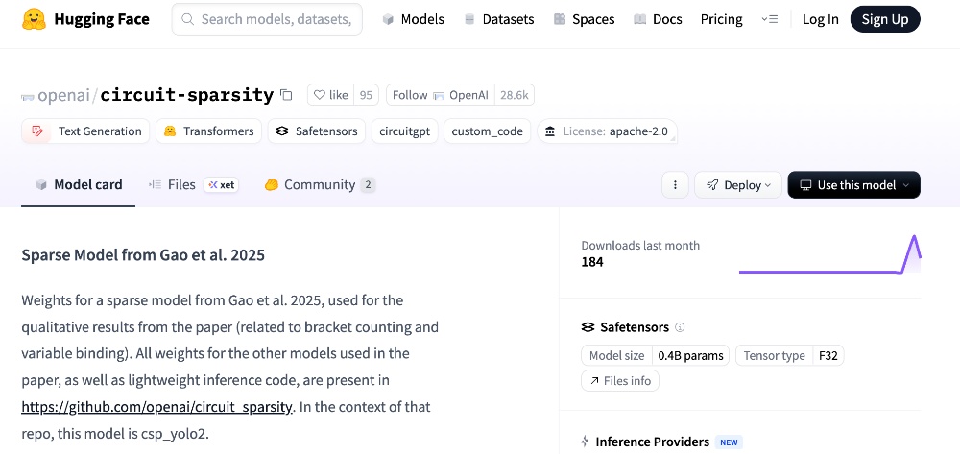This screenshot has width=960, height=454.
Task: Switch to the Files tab
Action: (x=181, y=184)
